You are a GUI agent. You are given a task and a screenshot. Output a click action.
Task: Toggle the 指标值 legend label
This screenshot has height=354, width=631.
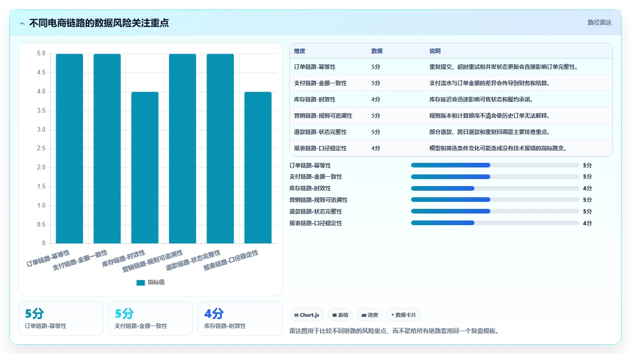pyautogui.click(x=156, y=282)
